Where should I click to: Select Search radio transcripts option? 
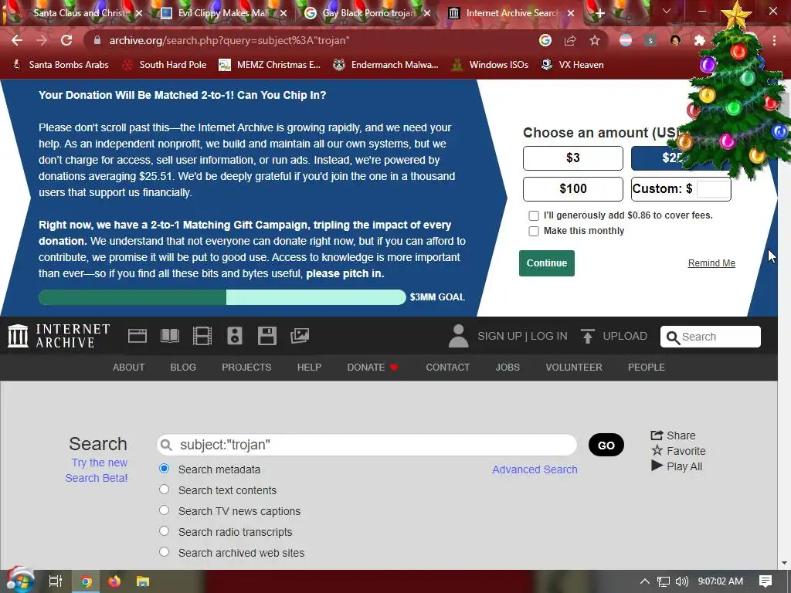pos(164,531)
